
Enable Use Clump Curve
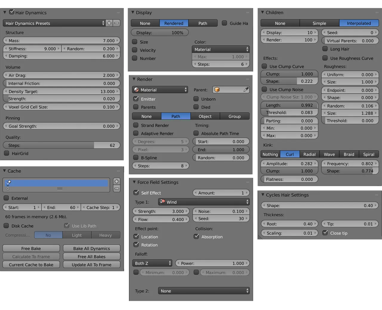tap(264, 66)
